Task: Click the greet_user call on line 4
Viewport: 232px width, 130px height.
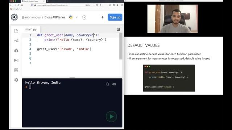Action: [64, 49]
